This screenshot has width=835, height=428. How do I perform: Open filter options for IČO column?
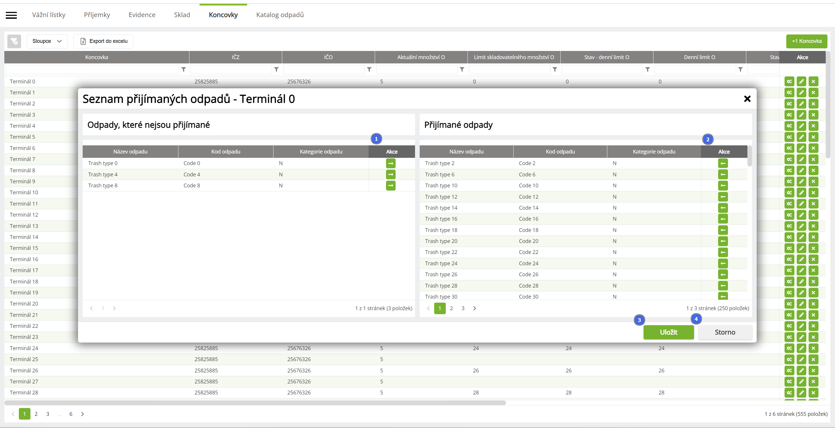click(369, 69)
